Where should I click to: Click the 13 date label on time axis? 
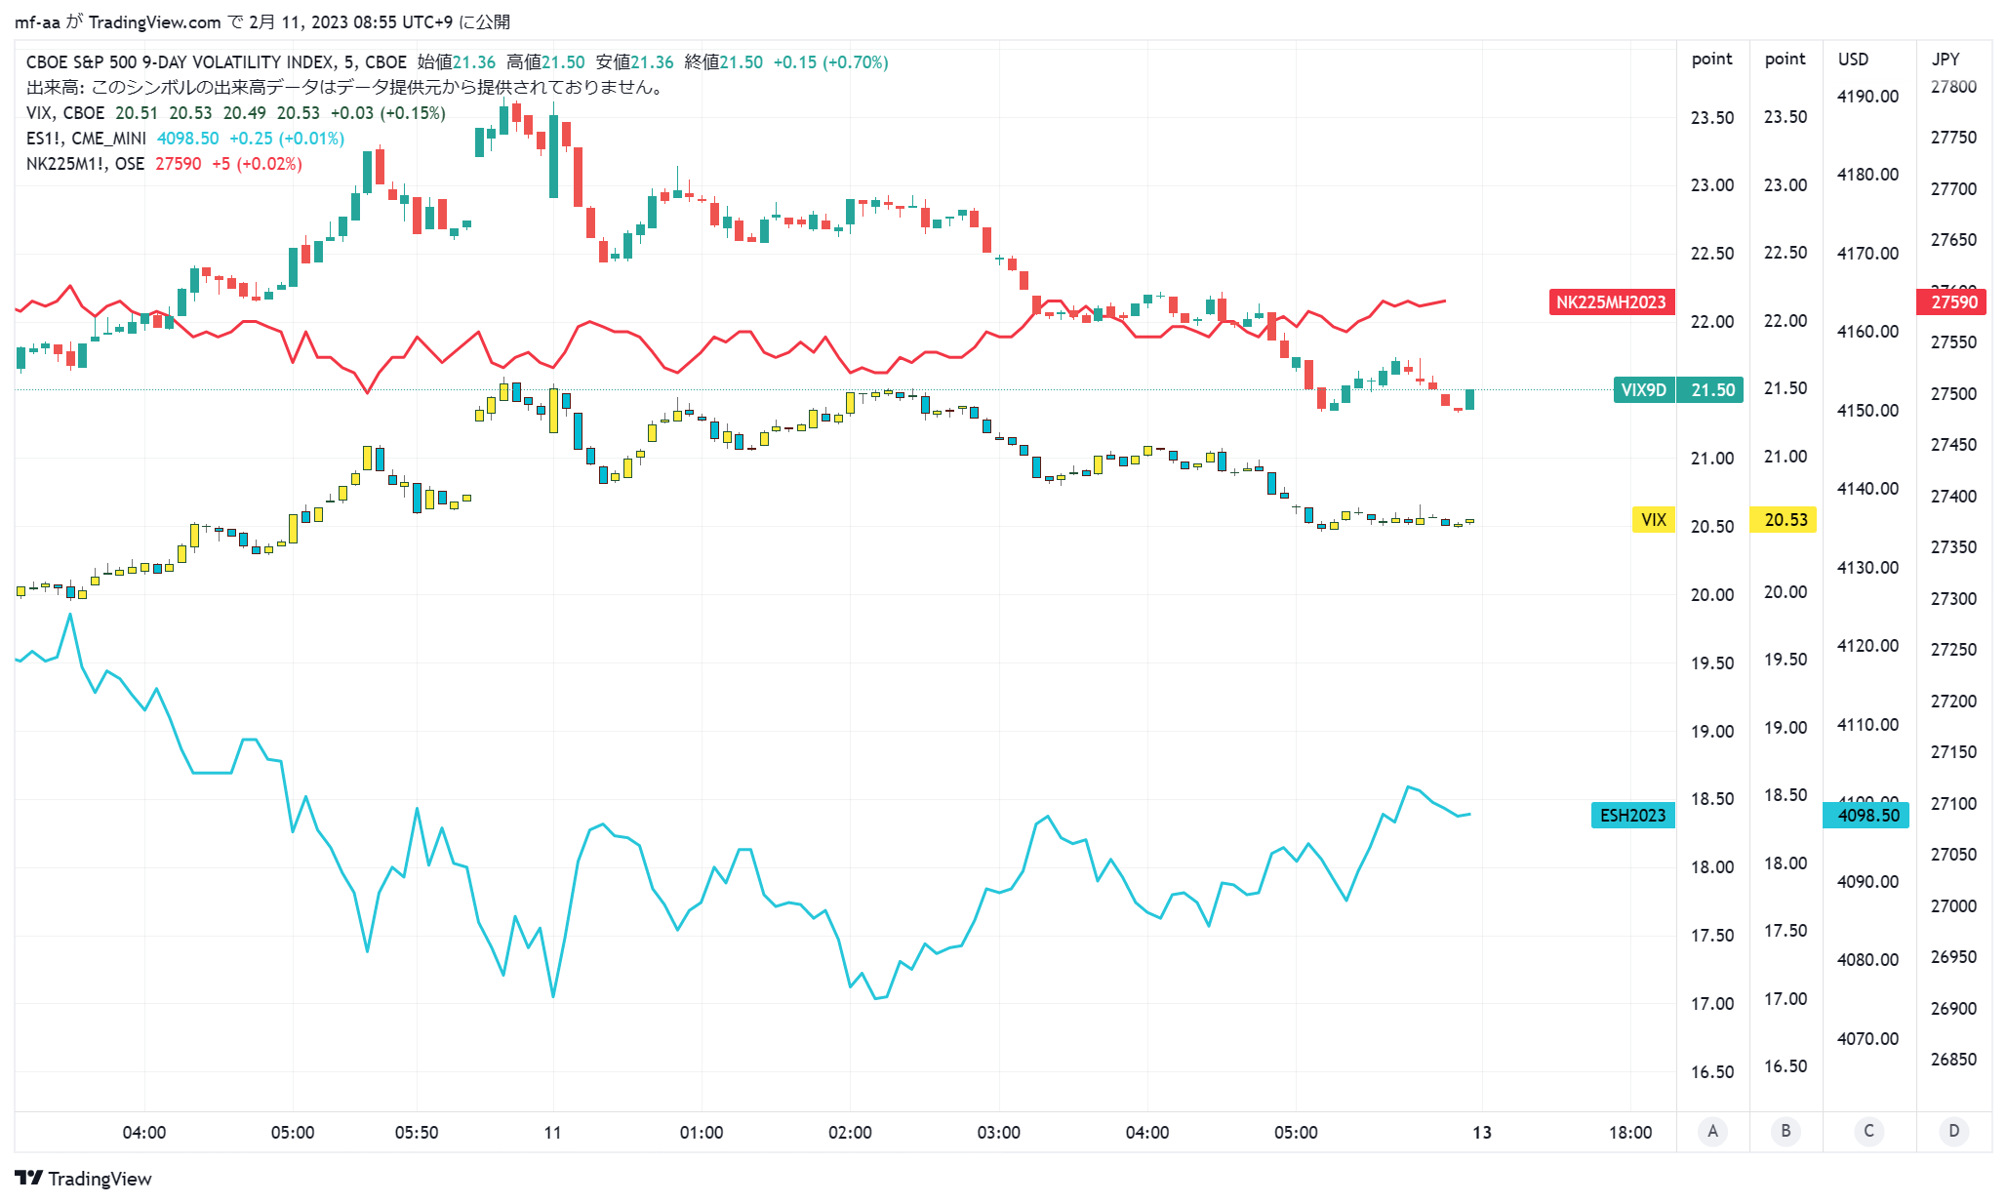pyautogui.click(x=1482, y=1133)
